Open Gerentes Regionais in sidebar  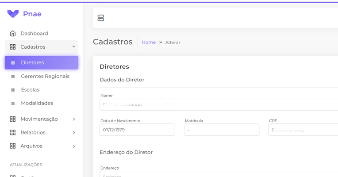pos(45,76)
